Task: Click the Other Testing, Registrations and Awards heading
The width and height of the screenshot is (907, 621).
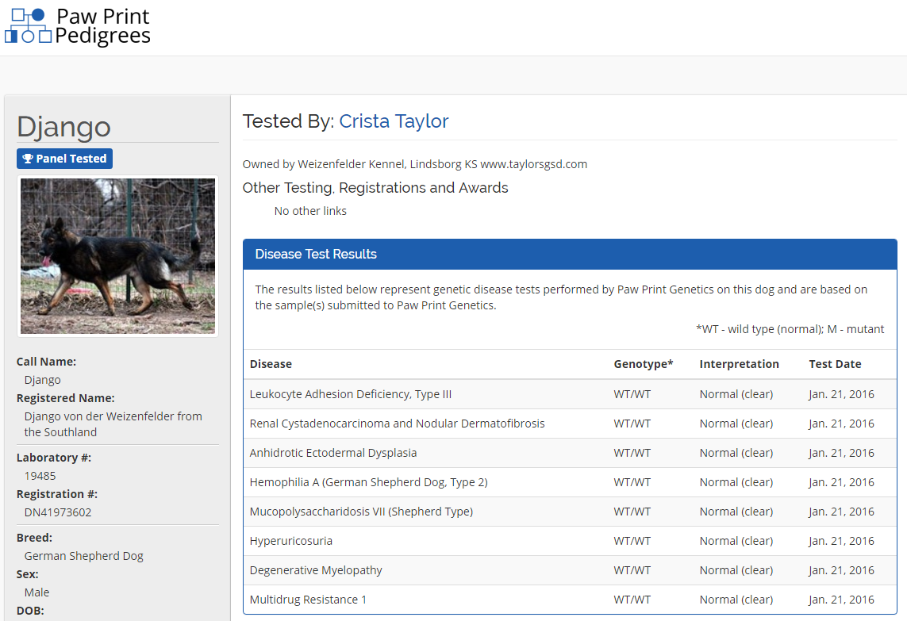Action: (x=375, y=188)
